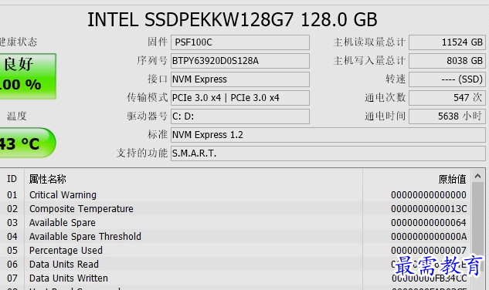Select the firmware field PSF100C
This screenshot has height=290, width=489.
point(240,42)
